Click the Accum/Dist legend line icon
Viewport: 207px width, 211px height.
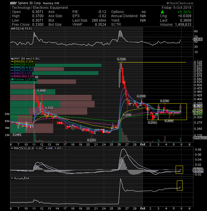tap(12, 178)
